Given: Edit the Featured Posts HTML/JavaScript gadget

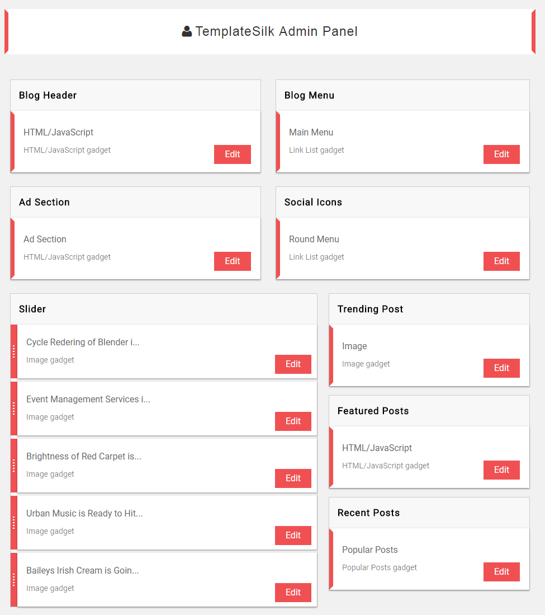Looking at the screenshot, I should (x=501, y=470).
